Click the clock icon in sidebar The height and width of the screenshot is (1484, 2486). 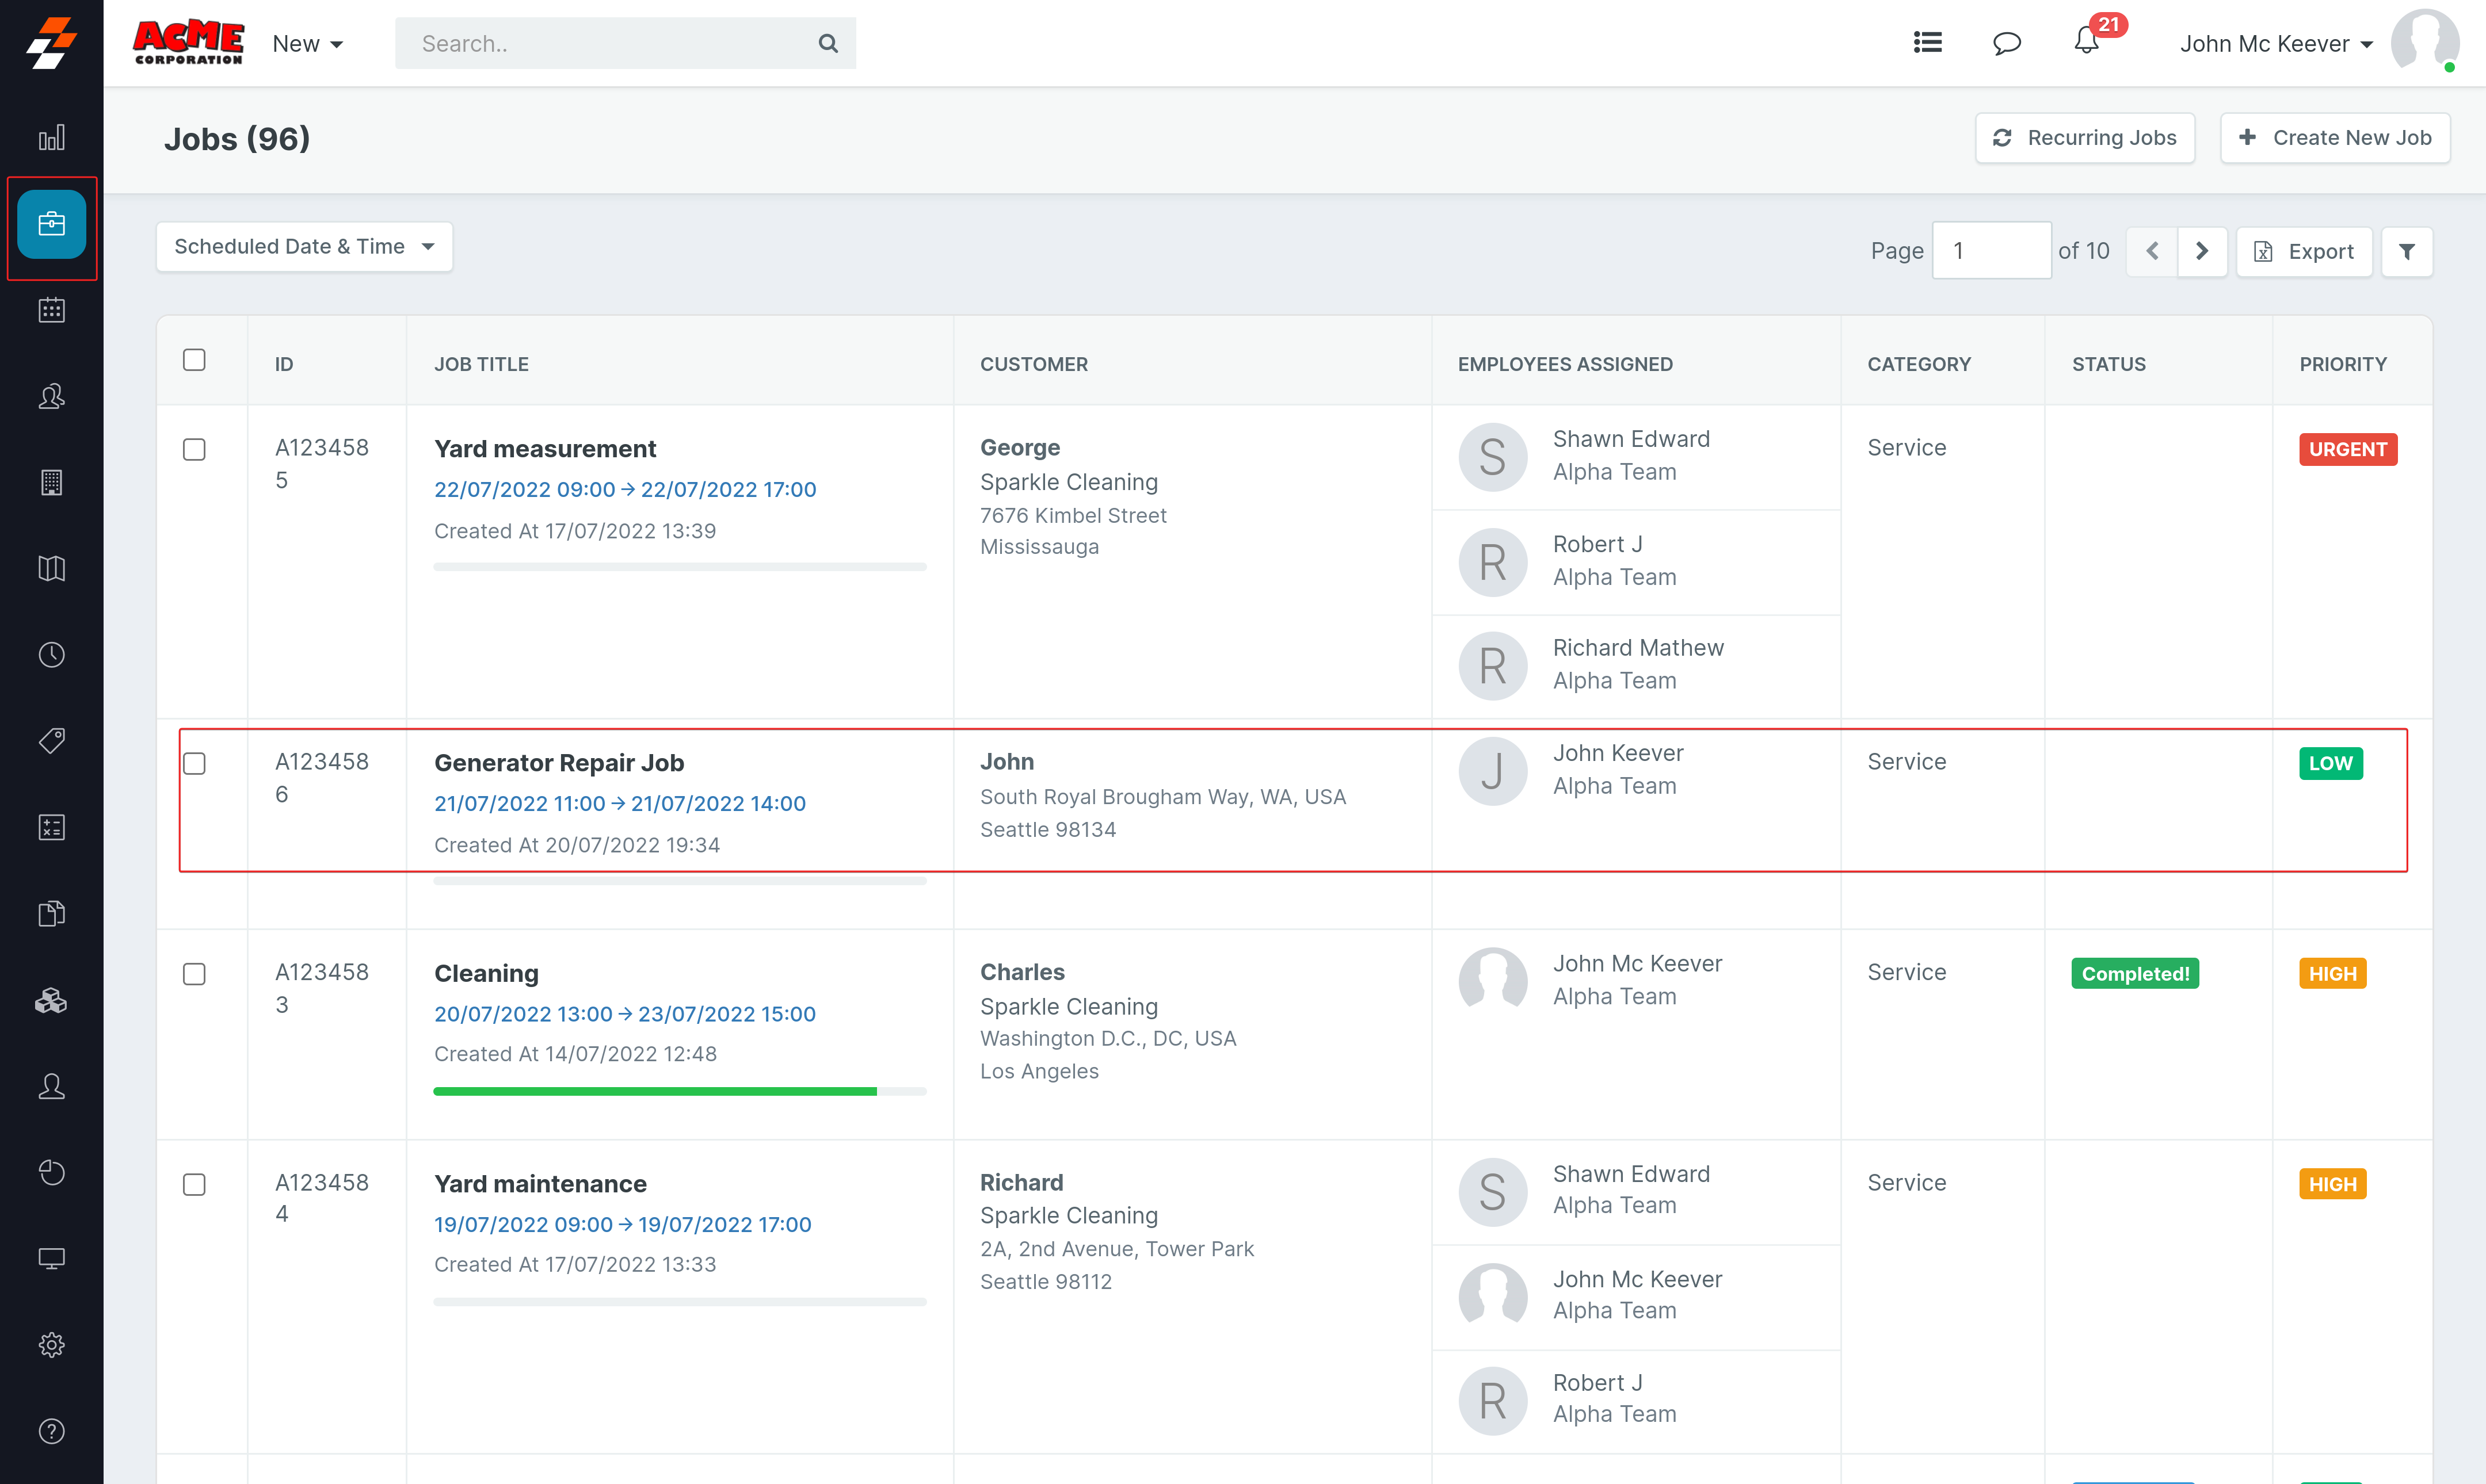tap(51, 655)
